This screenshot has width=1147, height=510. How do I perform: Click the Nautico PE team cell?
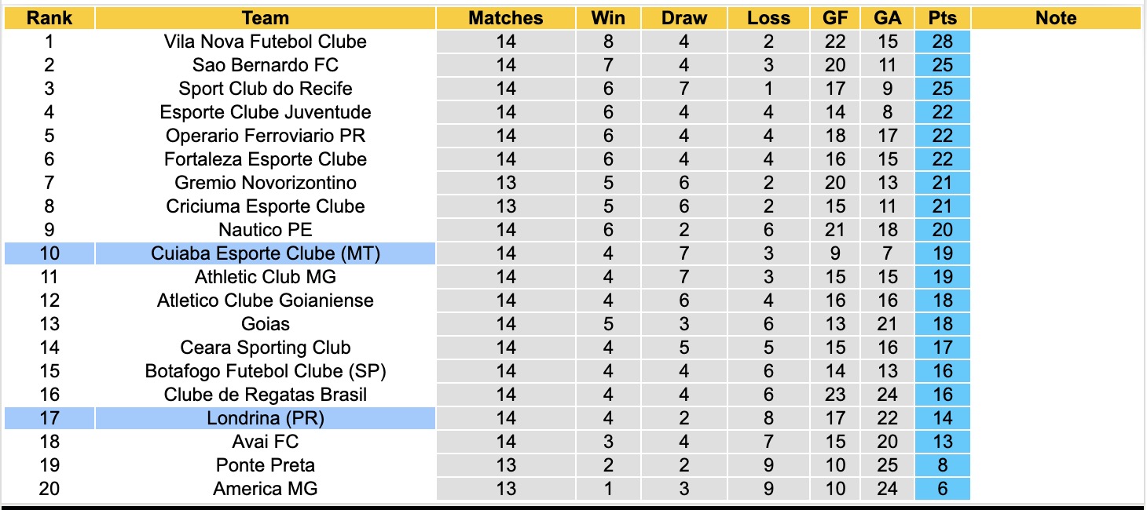(x=266, y=230)
